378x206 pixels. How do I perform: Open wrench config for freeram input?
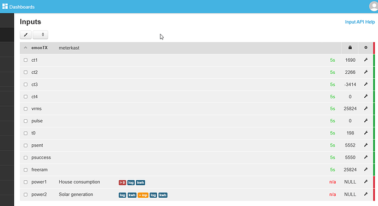(x=366, y=169)
